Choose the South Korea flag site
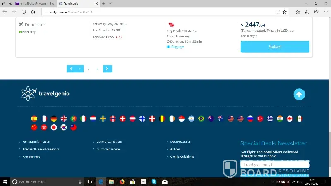331x186 pixels. 64,127
